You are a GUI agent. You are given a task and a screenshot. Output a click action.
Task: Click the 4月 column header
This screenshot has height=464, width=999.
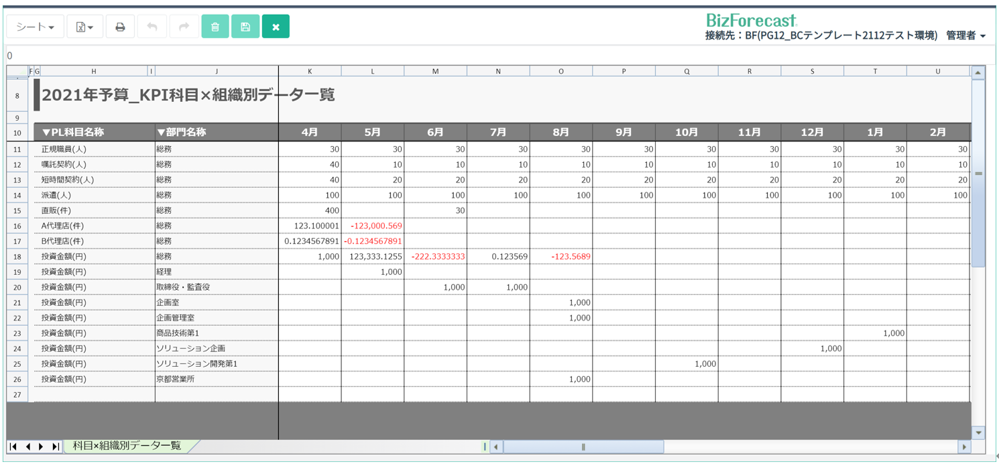pos(310,132)
